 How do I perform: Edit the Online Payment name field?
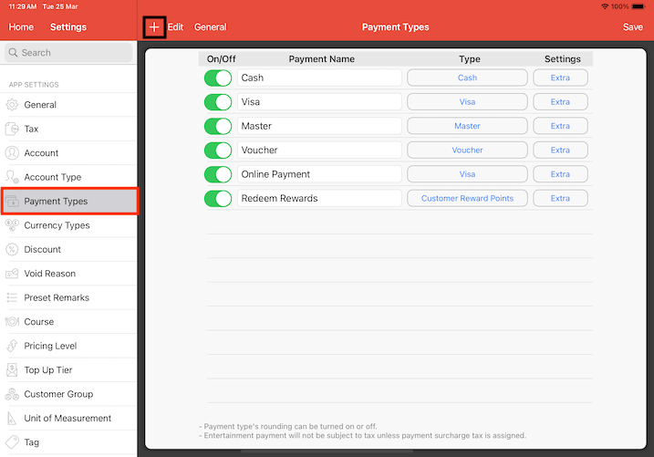(319, 174)
